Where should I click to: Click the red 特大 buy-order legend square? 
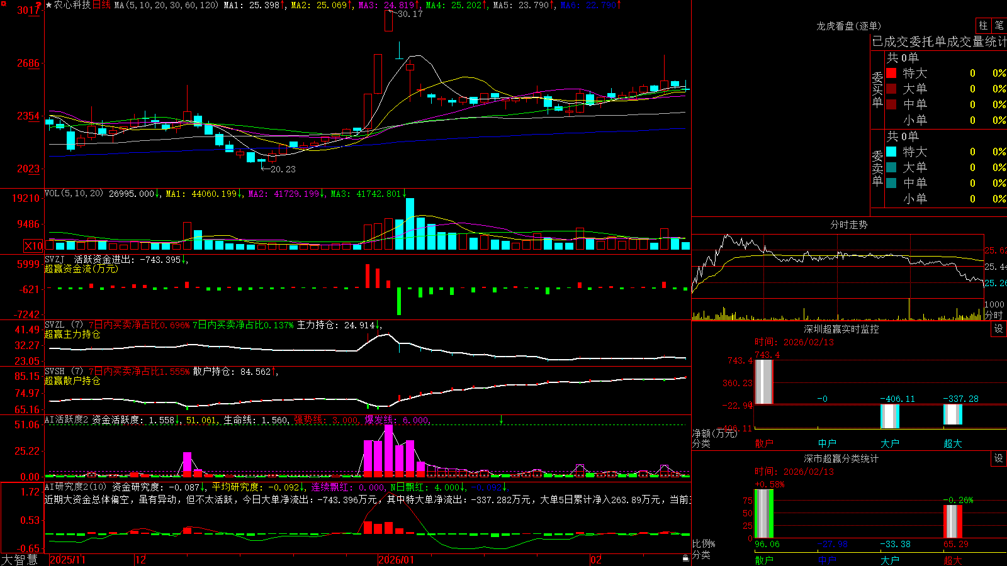click(x=891, y=73)
